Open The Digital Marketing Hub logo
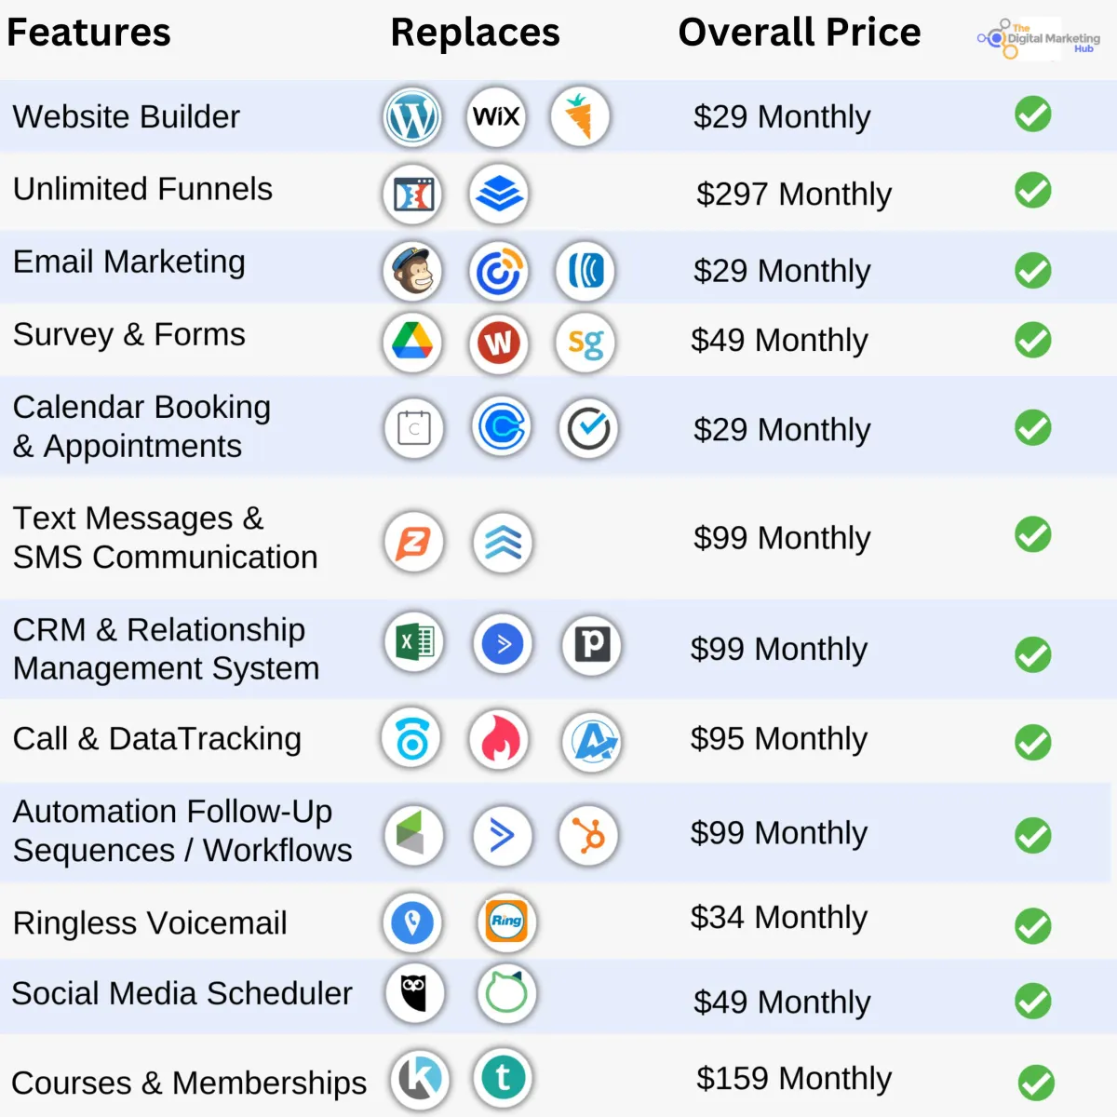 pos(1038,38)
